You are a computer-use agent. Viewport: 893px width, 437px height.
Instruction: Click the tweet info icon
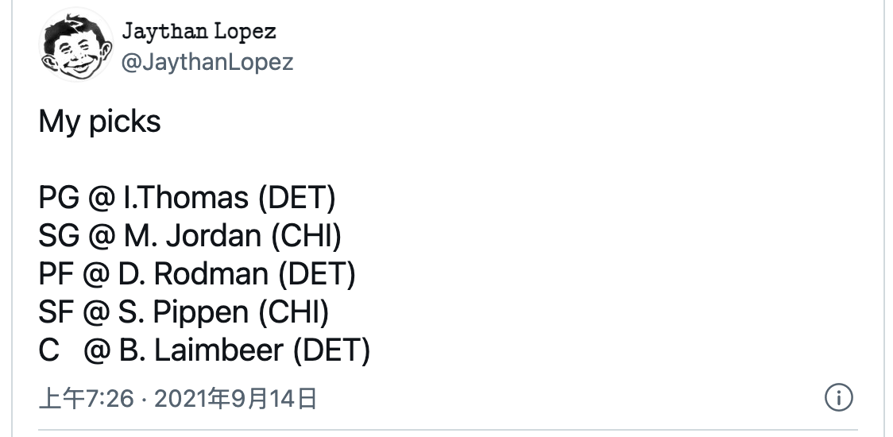tap(838, 397)
